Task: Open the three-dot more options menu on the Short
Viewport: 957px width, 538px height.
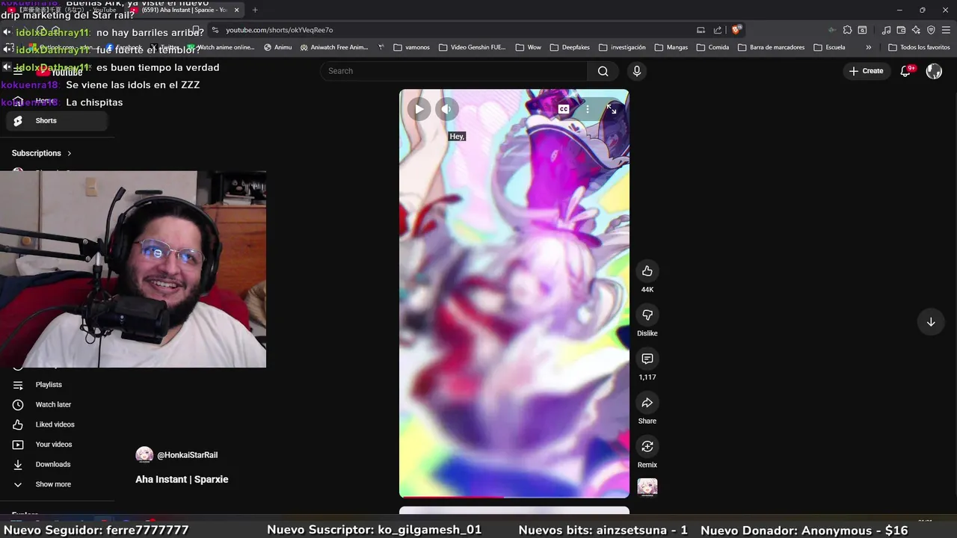Action: click(x=588, y=109)
